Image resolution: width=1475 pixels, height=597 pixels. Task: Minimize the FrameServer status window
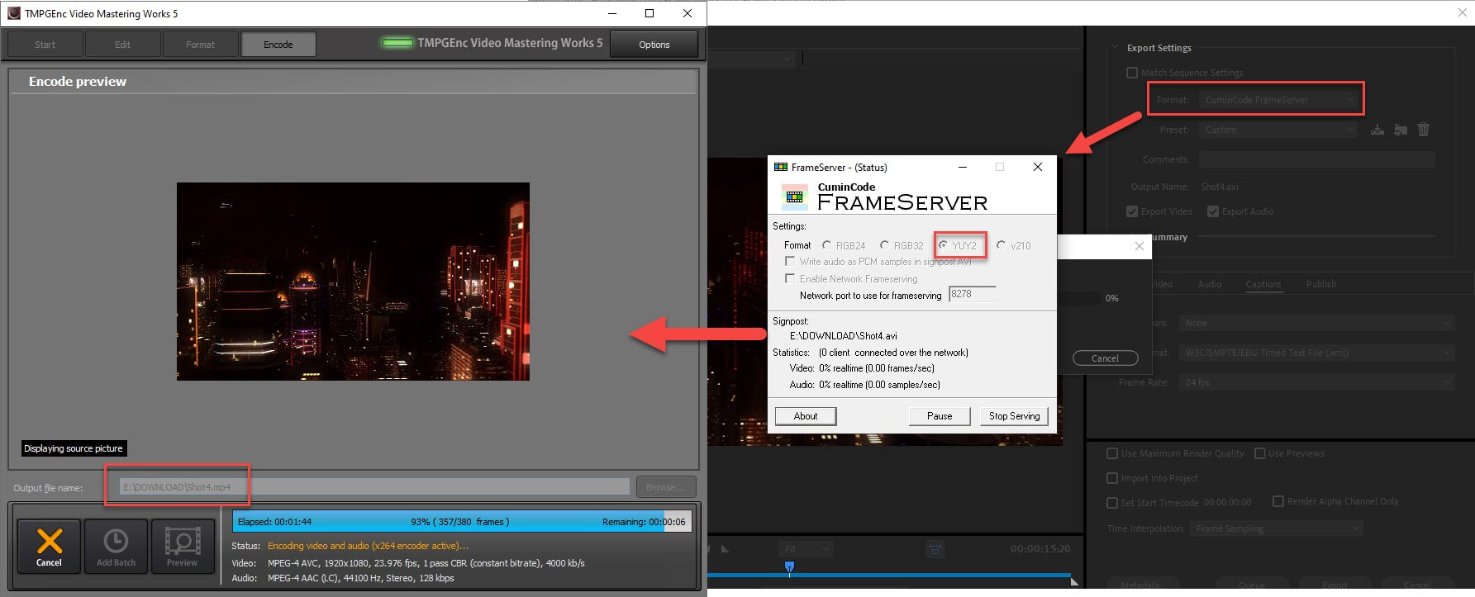962,167
